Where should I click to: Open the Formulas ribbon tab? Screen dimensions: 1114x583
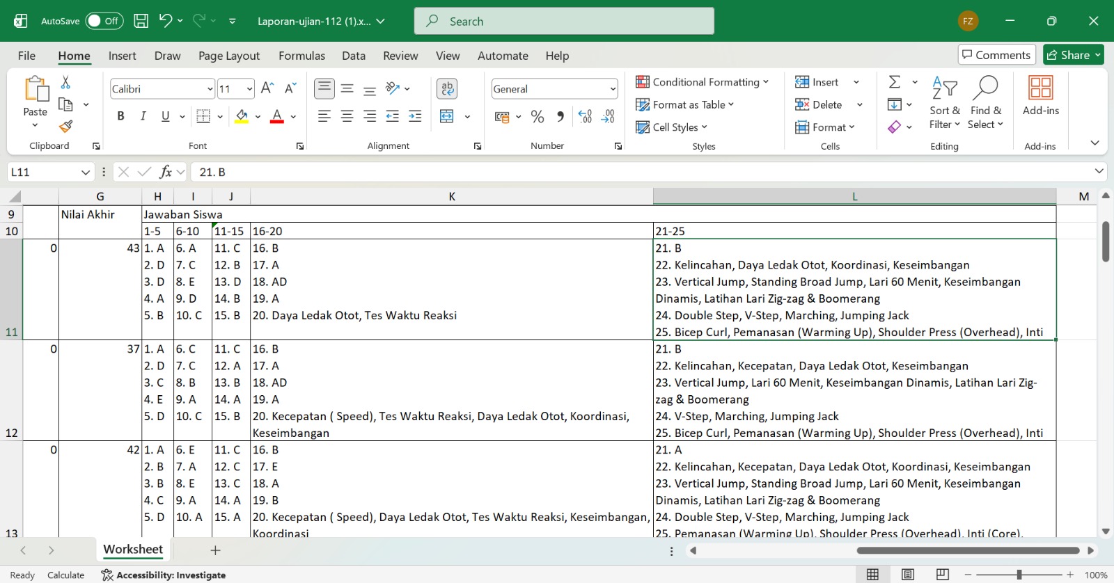(x=301, y=56)
